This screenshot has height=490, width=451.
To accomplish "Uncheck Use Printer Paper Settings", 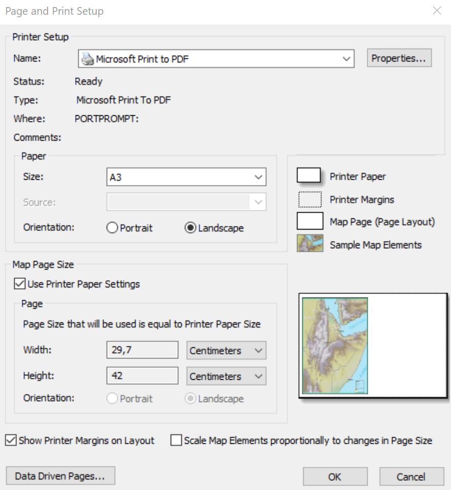I will [x=19, y=284].
